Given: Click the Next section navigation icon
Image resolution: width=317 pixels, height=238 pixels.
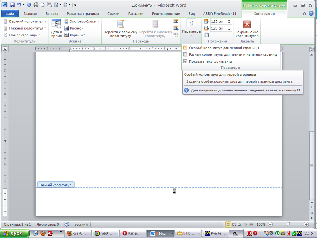Looking at the screenshot, I should (176, 28).
